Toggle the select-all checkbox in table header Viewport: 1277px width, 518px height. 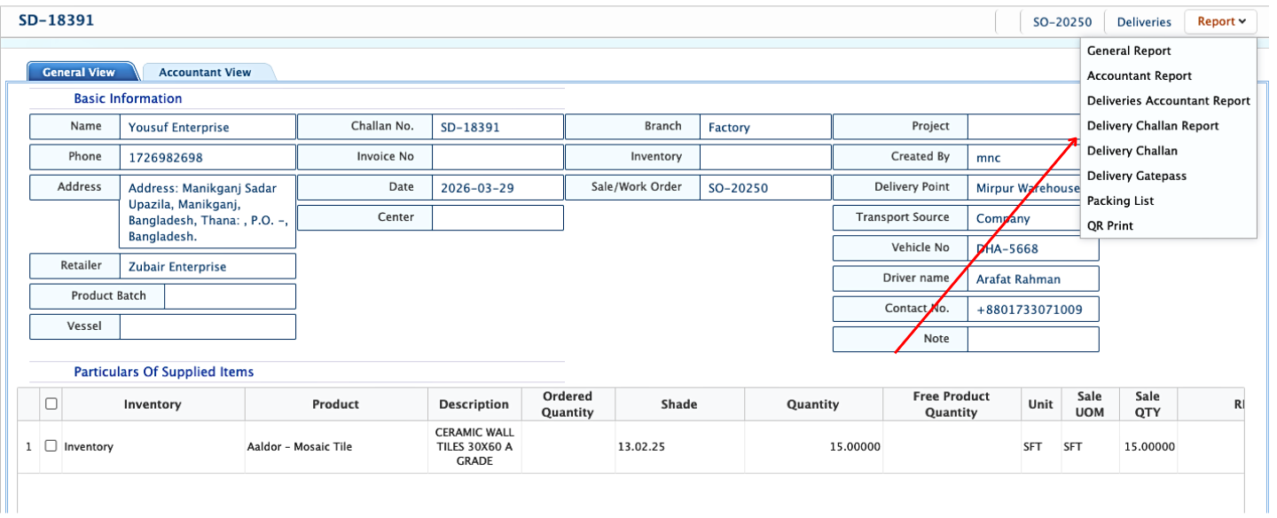[x=51, y=404]
